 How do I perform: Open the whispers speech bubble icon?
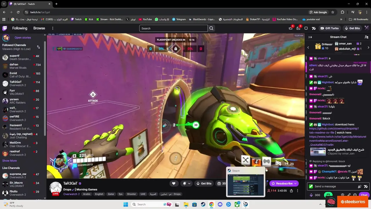point(306,28)
